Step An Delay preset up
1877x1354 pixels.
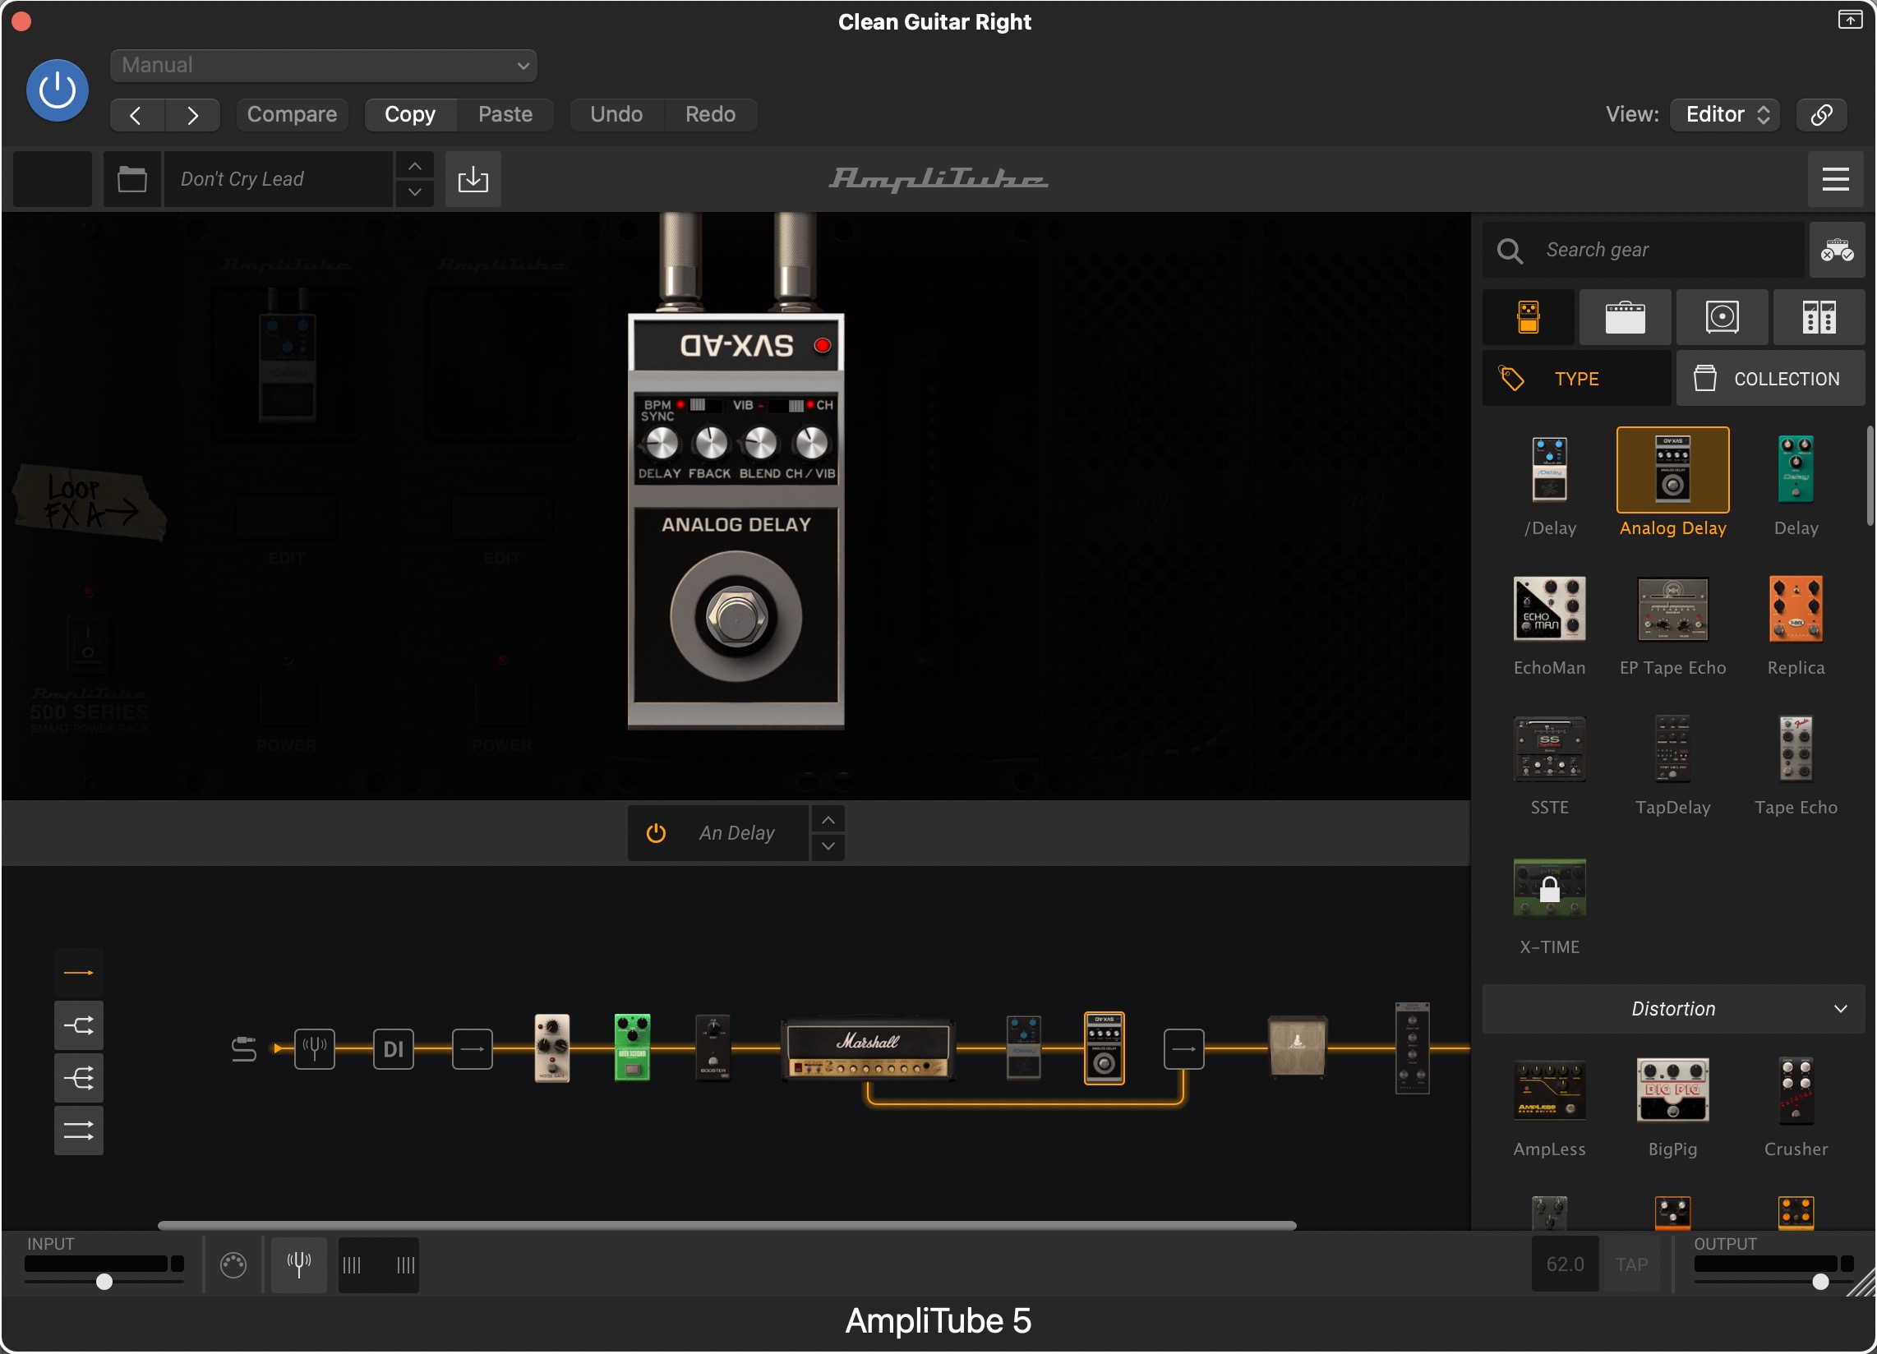828,820
